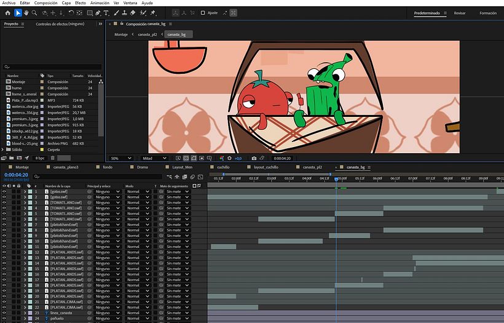Hide layer 24 pañuelo eye icon
The width and height of the screenshot is (504, 323).
coord(4,318)
